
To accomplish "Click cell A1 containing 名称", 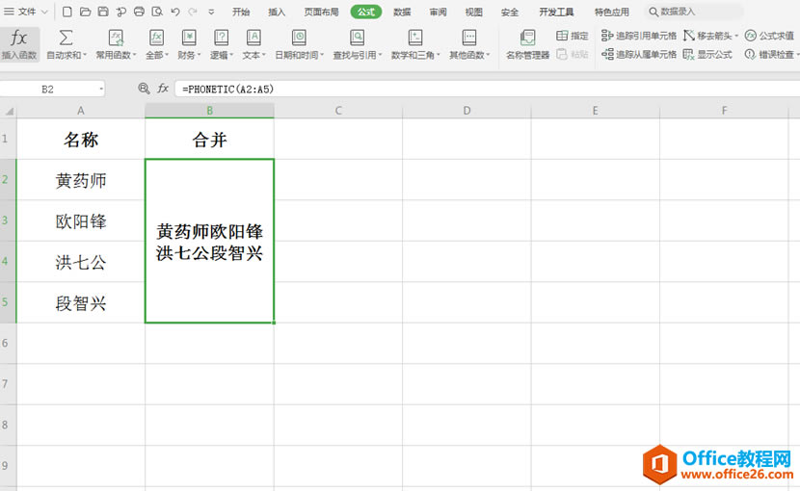I will (x=81, y=139).
